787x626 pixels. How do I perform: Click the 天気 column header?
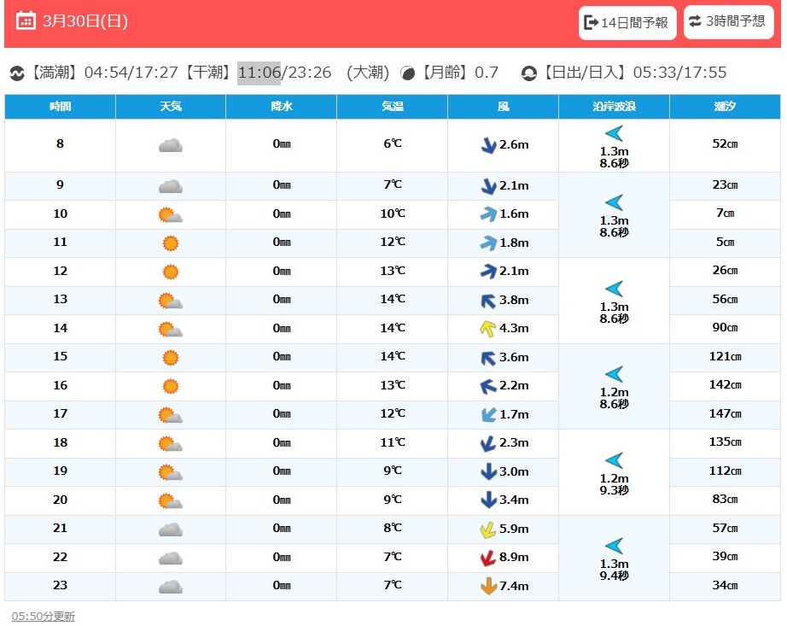click(x=171, y=107)
